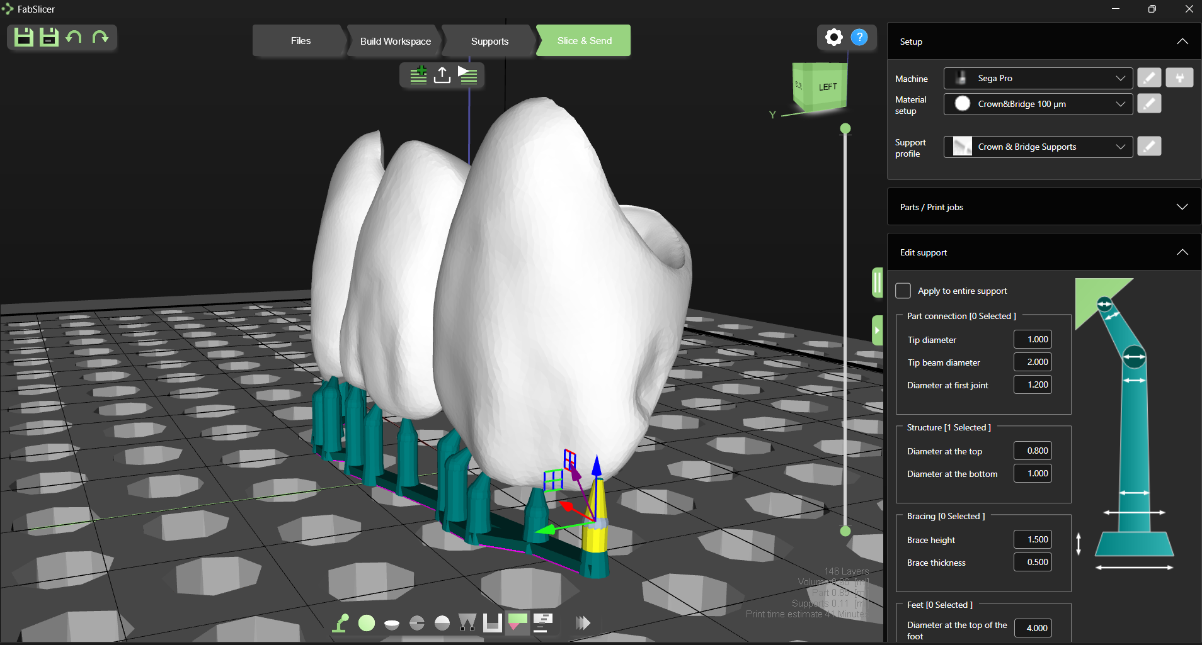Select the green support post tool icon
Viewport: 1202px width, 645px height.
point(341,623)
